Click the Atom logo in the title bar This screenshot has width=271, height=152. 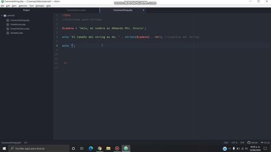(3, 1)
